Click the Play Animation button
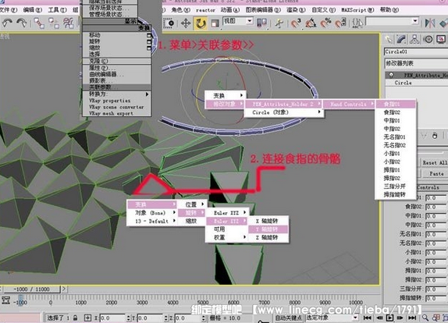 pos(389,318)
